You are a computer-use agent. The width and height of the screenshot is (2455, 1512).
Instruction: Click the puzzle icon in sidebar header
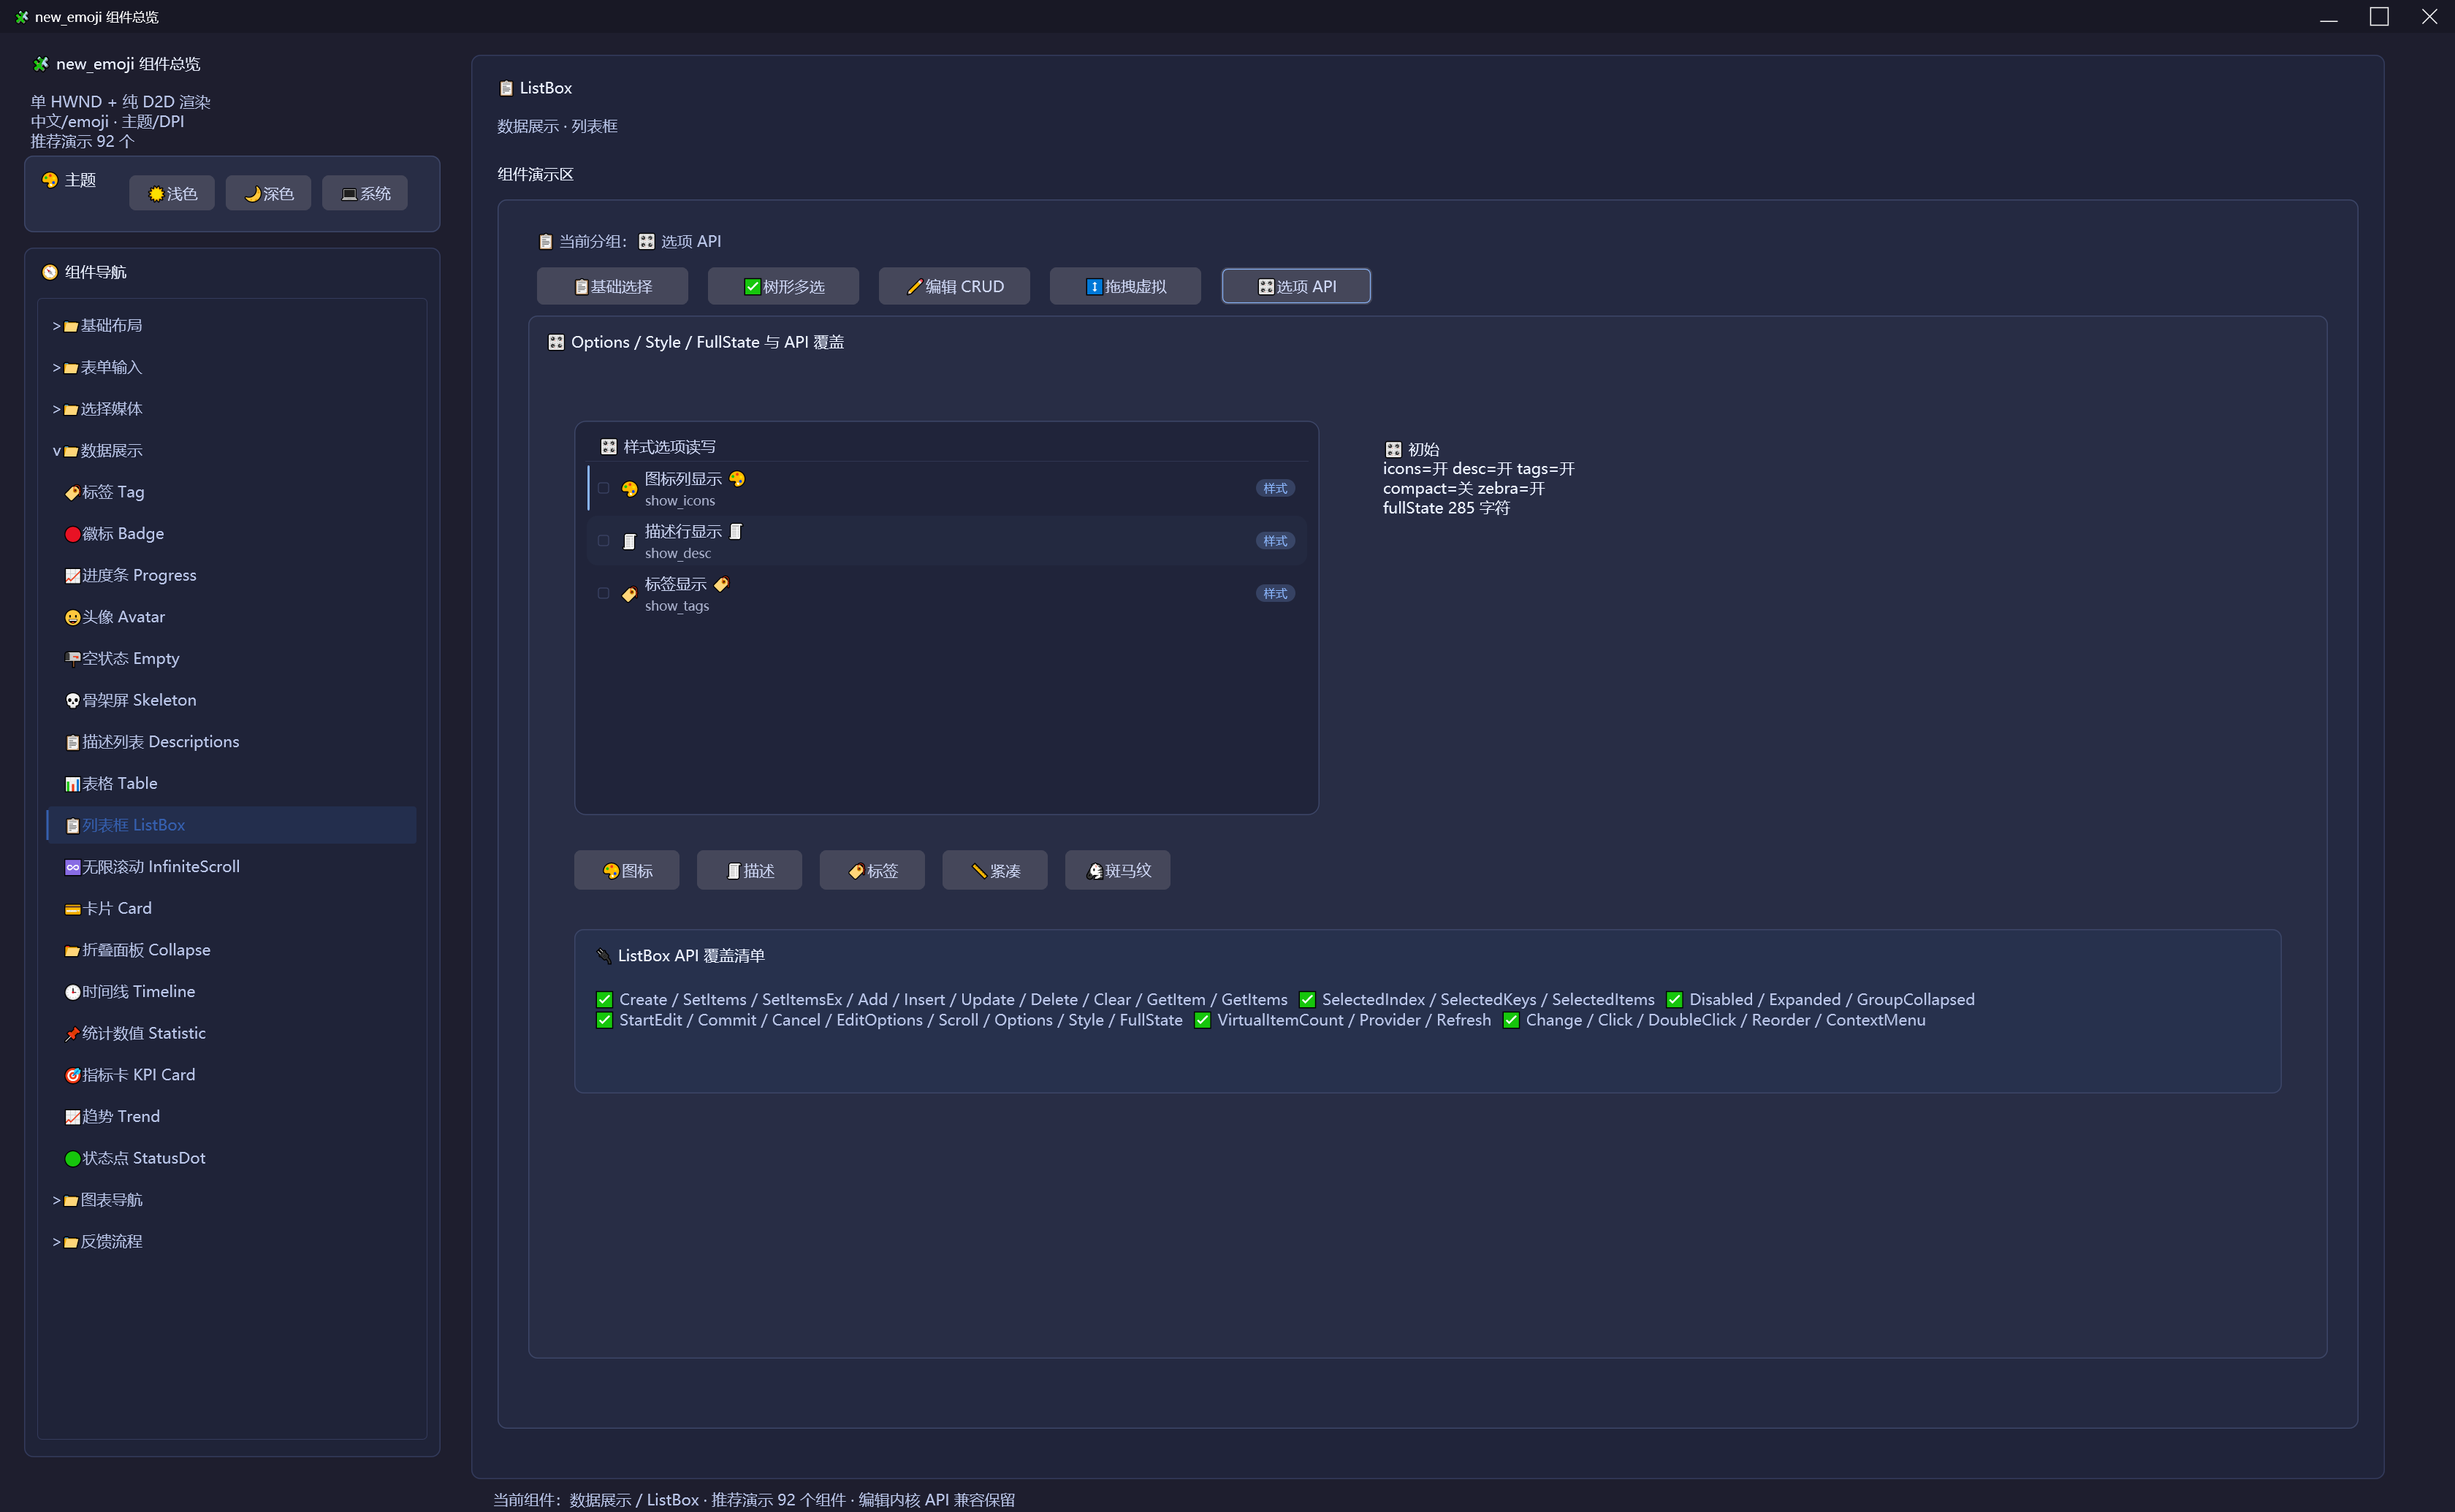click(40, 64)
